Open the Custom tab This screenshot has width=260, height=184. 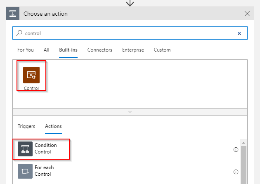(162, 50)
